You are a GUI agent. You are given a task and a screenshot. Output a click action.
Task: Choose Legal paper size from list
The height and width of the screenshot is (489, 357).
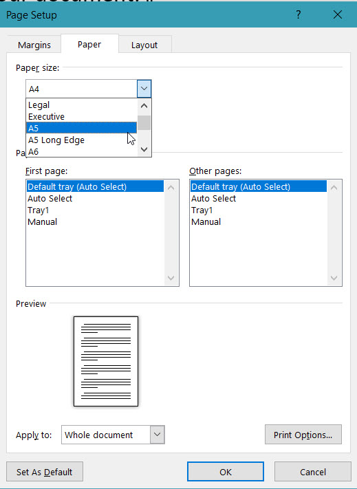tap(81, 105)
